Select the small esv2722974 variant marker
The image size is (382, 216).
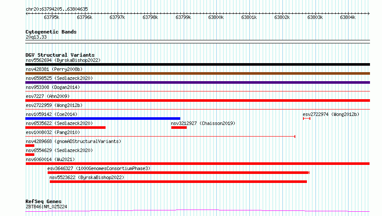(307, 119)
